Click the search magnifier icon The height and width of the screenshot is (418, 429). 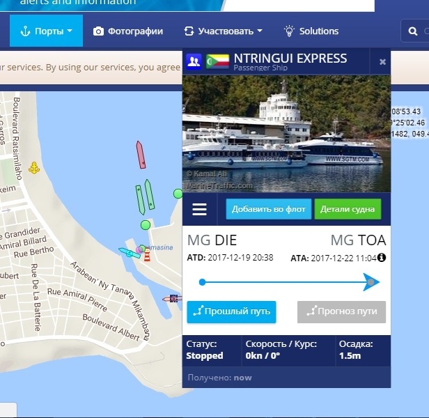tap(413, 31)
